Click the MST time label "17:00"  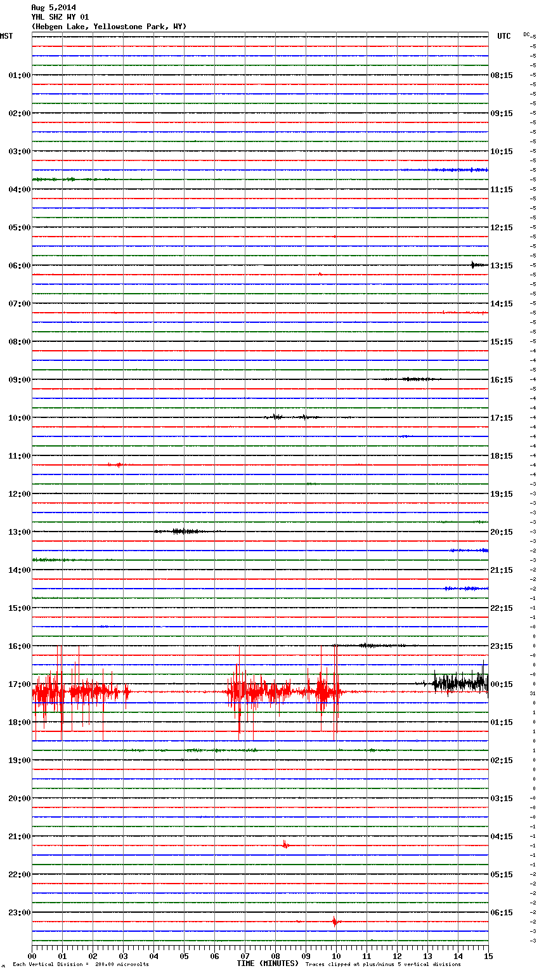[20, 684]
